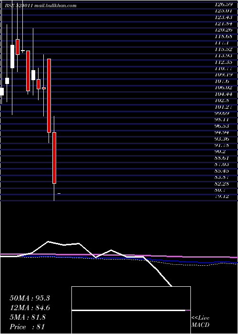238x334 pixels.
Task: Click the 118.68 price axis label
Action: click(224, 36)
